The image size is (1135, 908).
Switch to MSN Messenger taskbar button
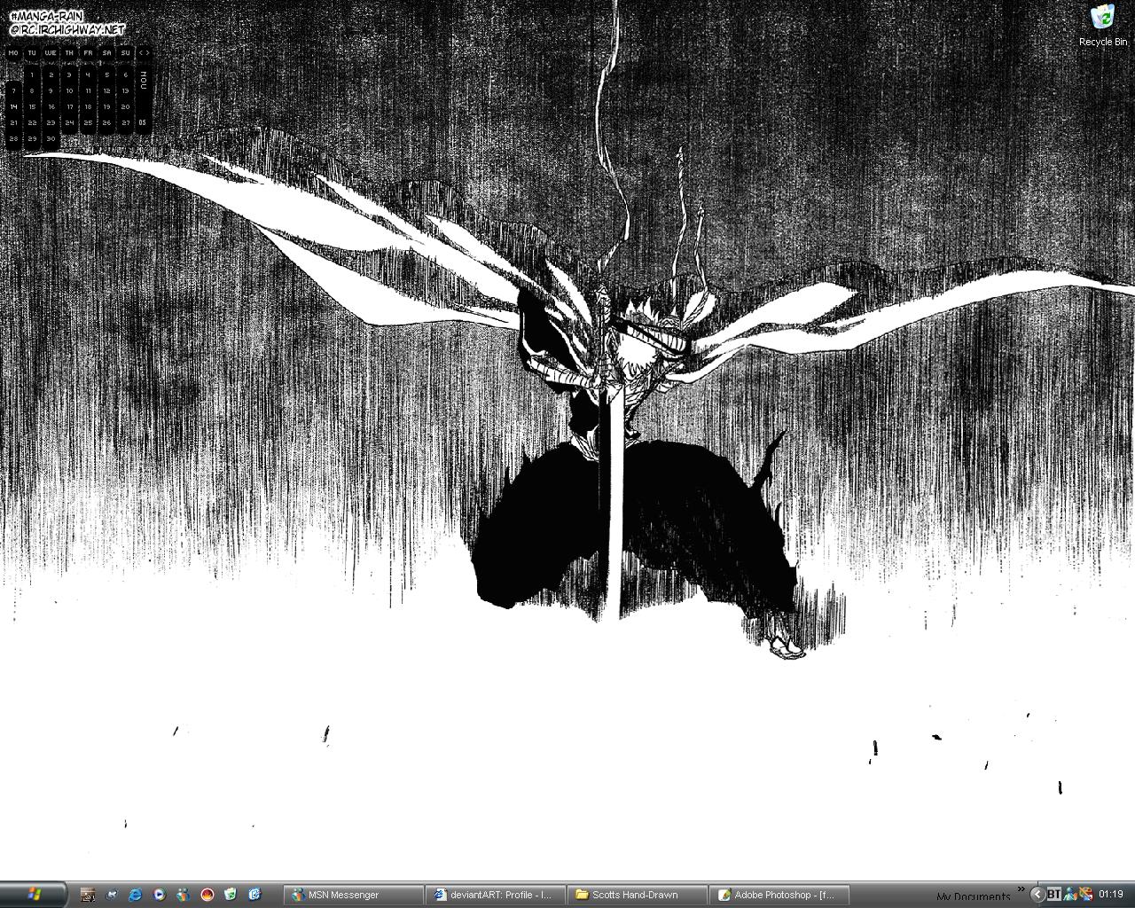pyautogui.click(x=353, y=895)
